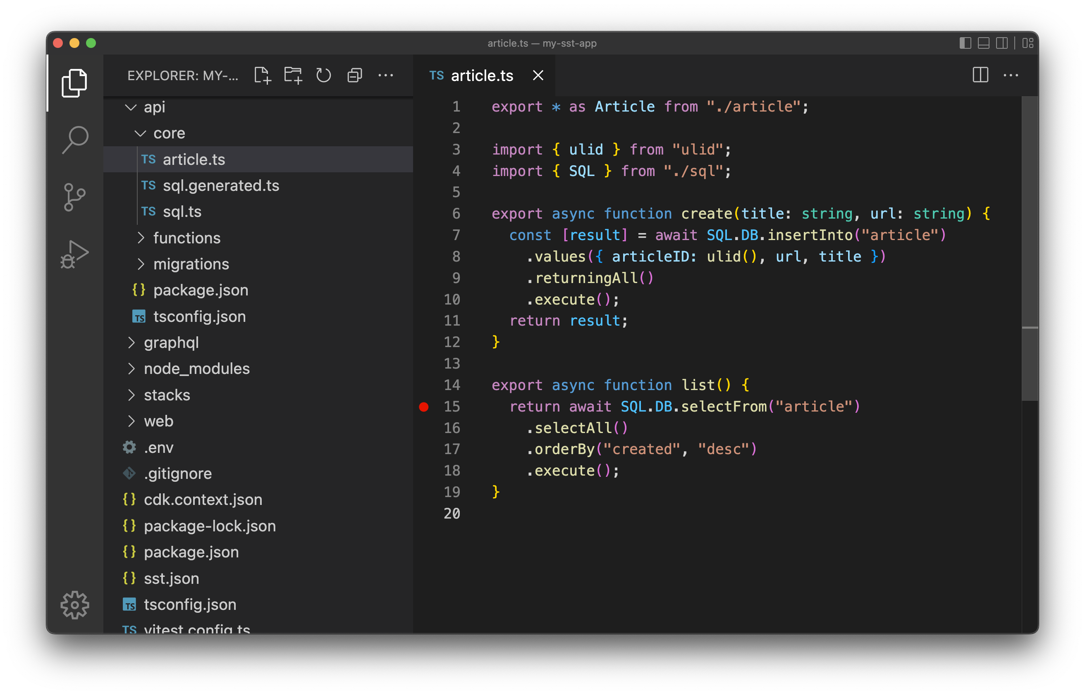Collapse all folders in Explorer

tap(354, 75)
